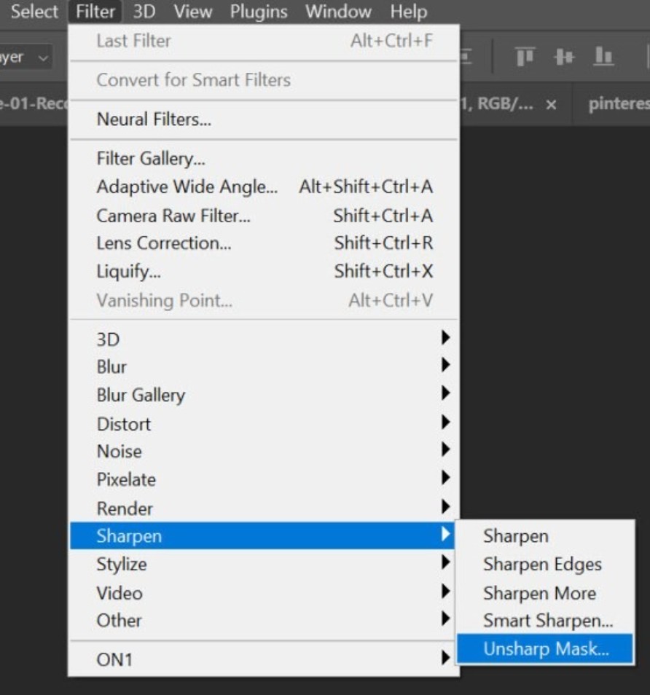The height and width of the screenshot is (695, 650).
Task: Expand the Noise submenu
Action: 119,452
